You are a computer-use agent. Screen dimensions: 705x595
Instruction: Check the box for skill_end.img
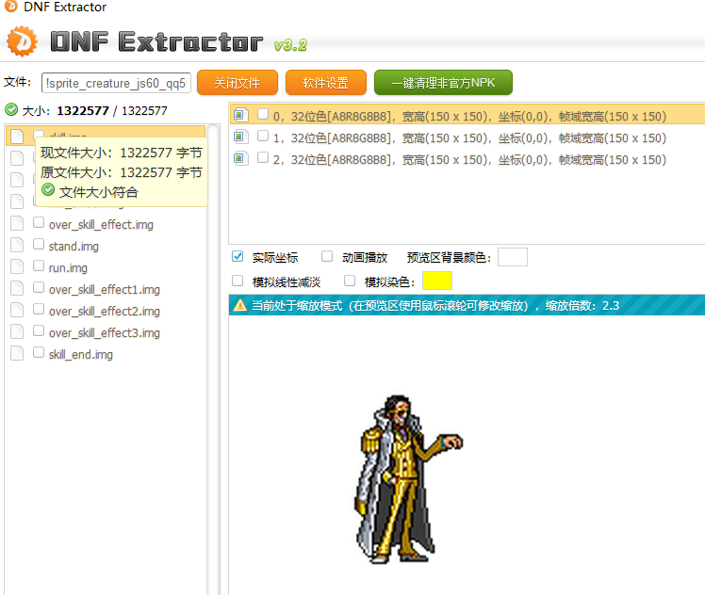coord(39,352)
